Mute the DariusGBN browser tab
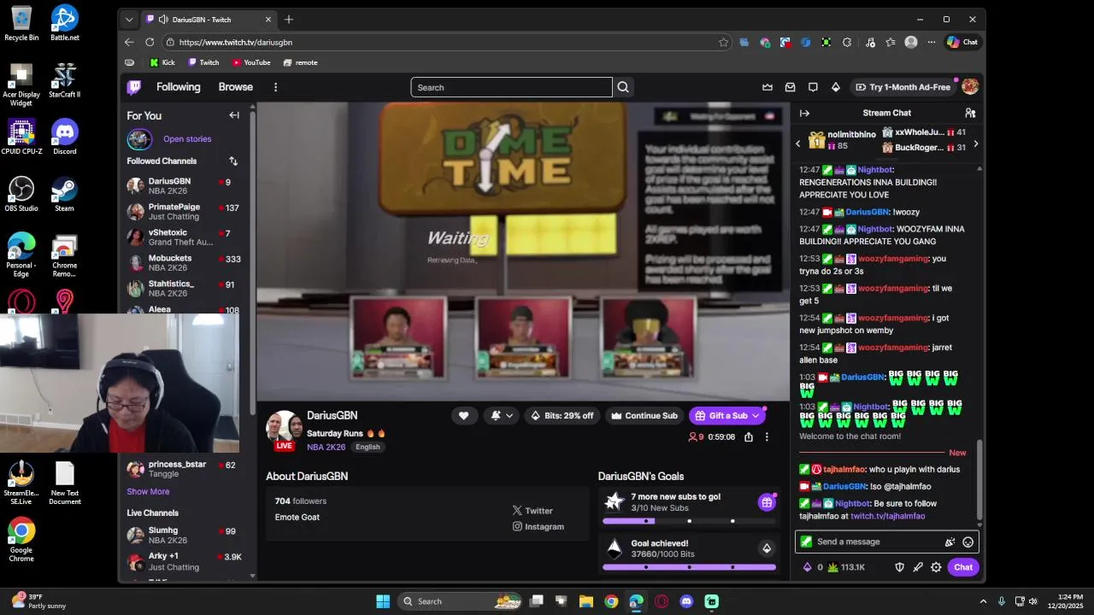 (162, 20)
